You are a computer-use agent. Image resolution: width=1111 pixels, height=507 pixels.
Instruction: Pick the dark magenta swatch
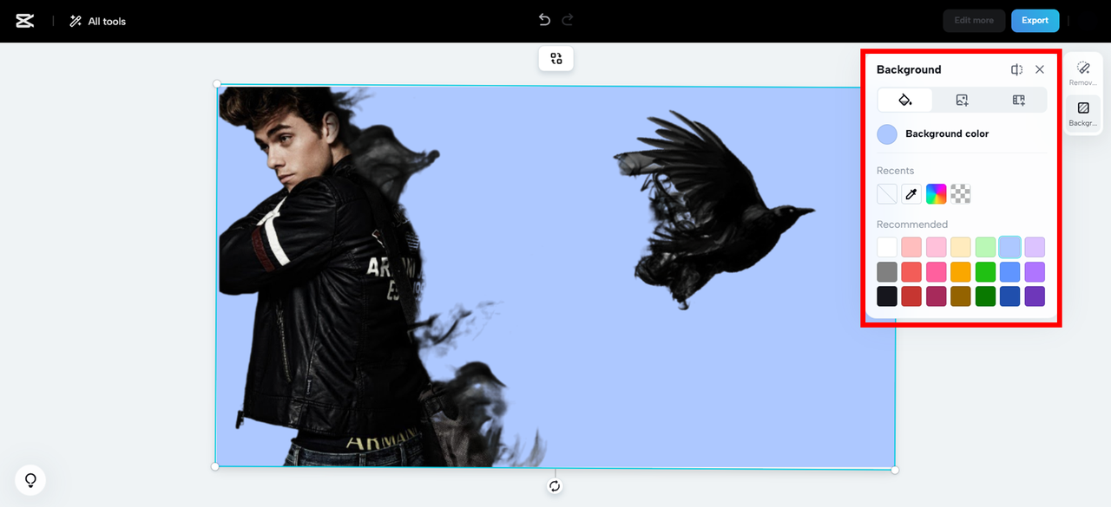point(936,296)
